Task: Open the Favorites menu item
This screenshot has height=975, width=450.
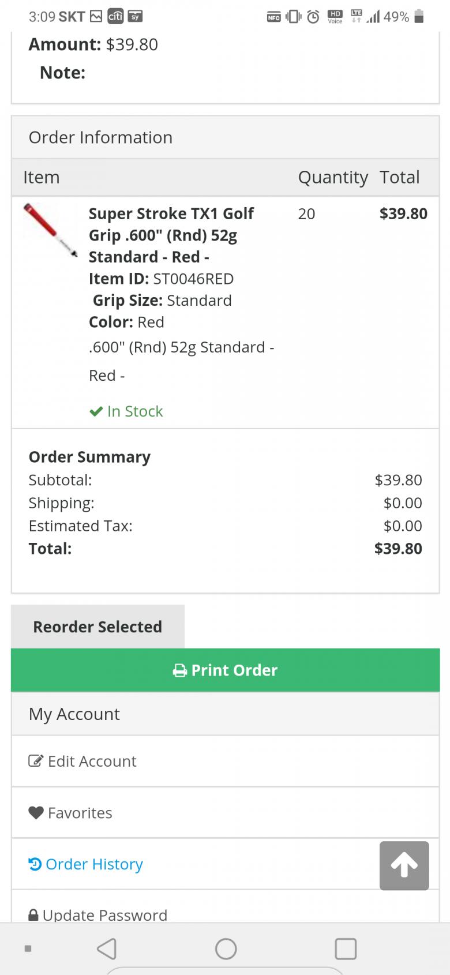Action: 80,813
